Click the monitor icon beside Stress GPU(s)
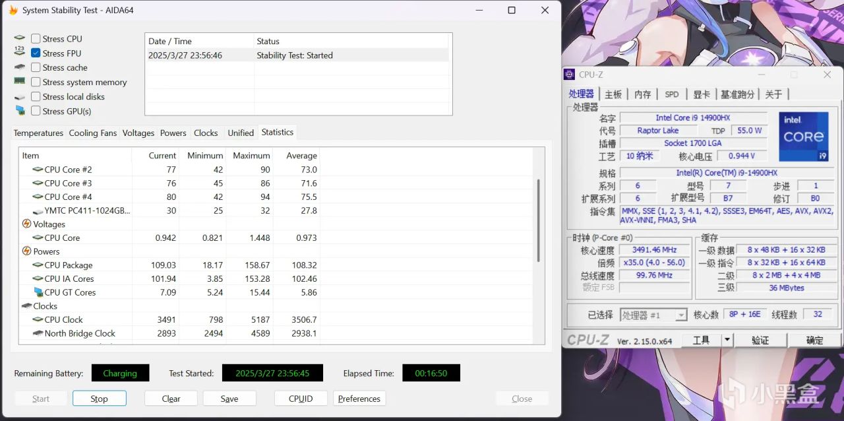The height and width of the screenshot is (421, 844). [x=19, y=111]
